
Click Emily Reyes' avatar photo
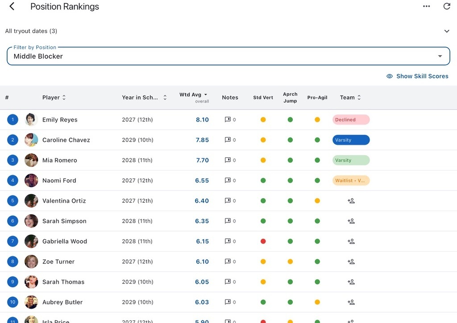31,119
